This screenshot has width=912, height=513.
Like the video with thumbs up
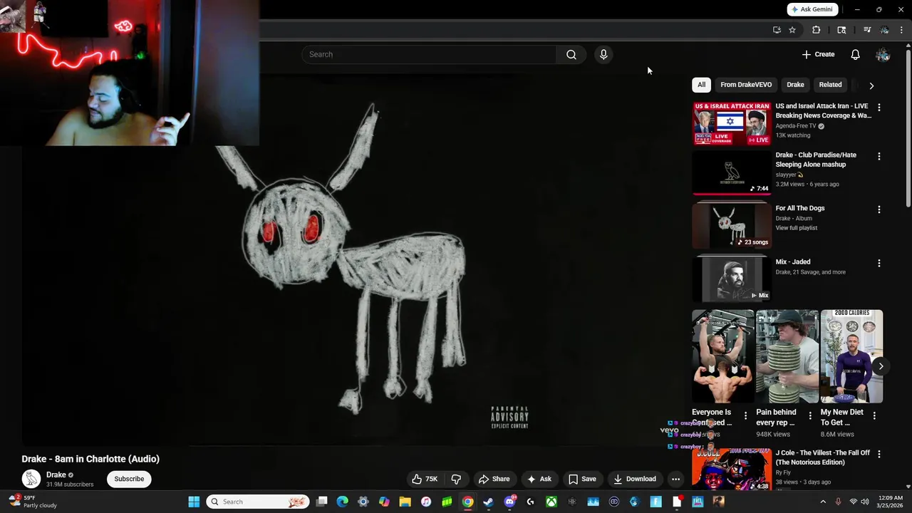coord(425,479)
